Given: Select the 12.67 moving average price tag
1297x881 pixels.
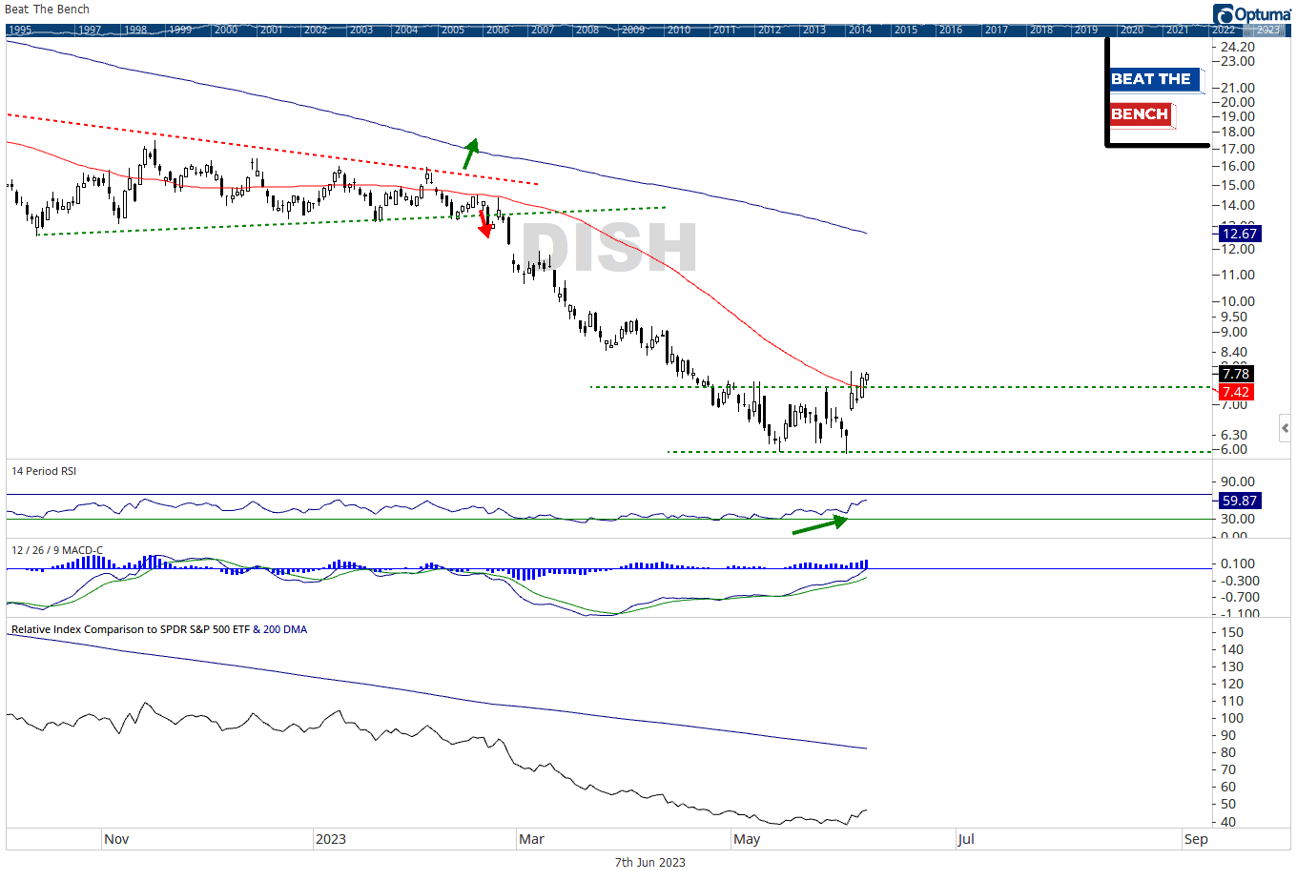Looking at the screenshot, I should tap(1239, 234).
